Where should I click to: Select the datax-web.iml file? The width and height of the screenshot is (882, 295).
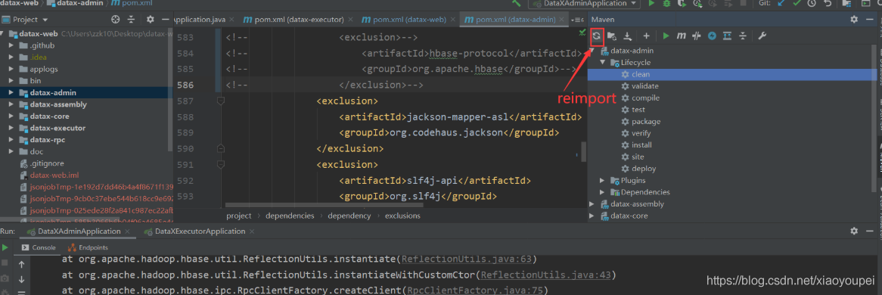tap(49, 175)
